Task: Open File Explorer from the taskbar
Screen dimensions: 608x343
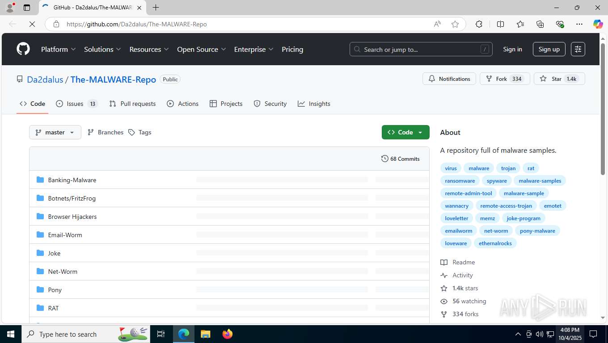Action: coord(205,334)
